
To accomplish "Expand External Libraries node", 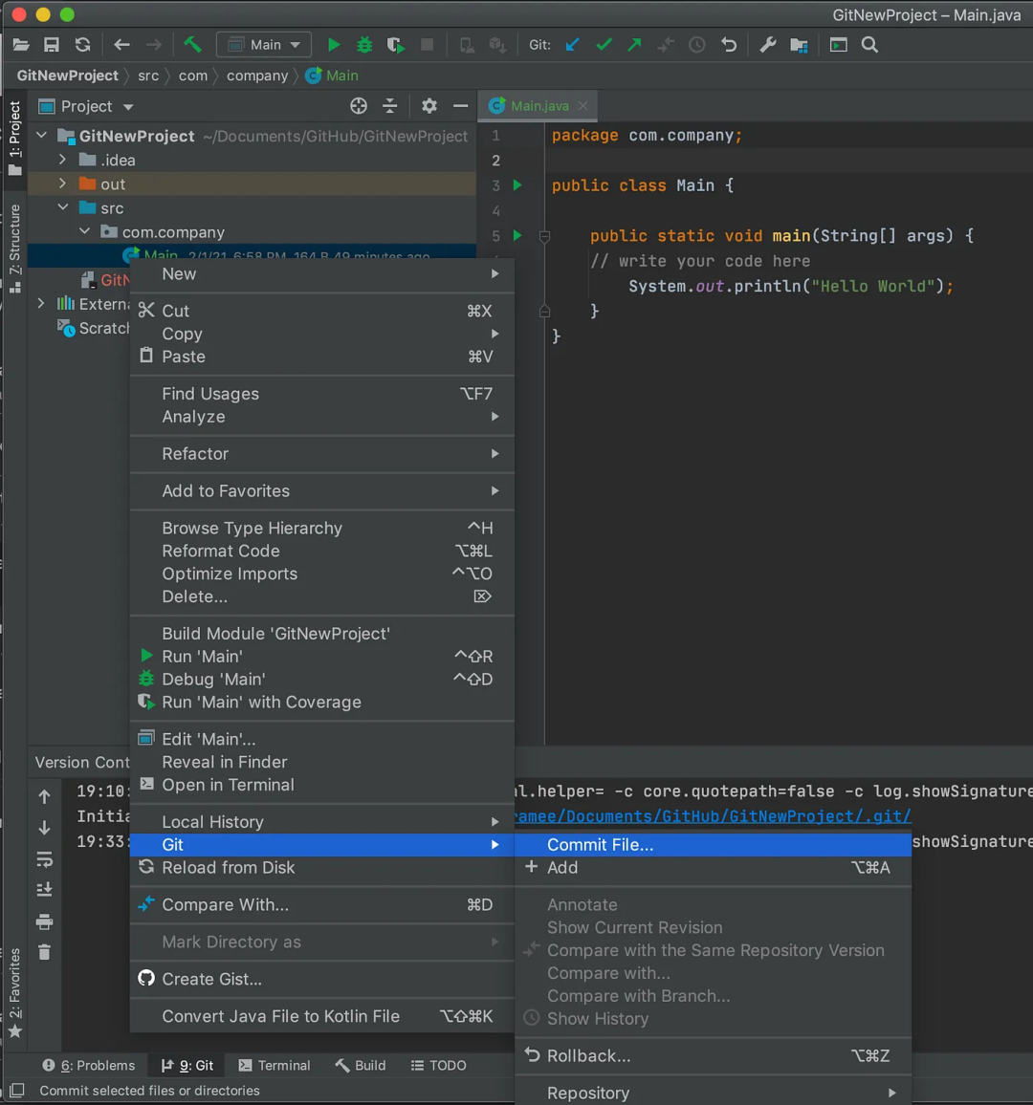I will pos(41,303).
